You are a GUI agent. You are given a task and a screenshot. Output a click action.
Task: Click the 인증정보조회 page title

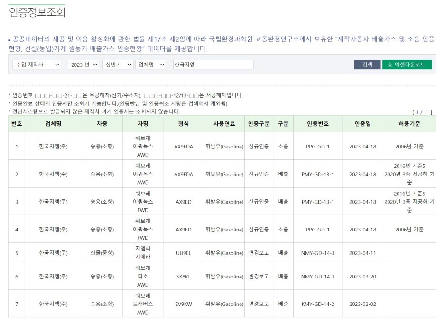(x=37, y=12)
